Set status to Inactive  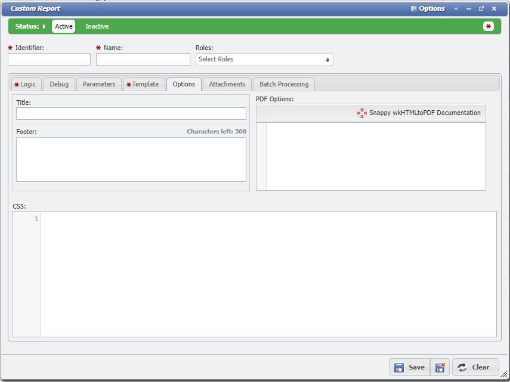click(97, 26)
